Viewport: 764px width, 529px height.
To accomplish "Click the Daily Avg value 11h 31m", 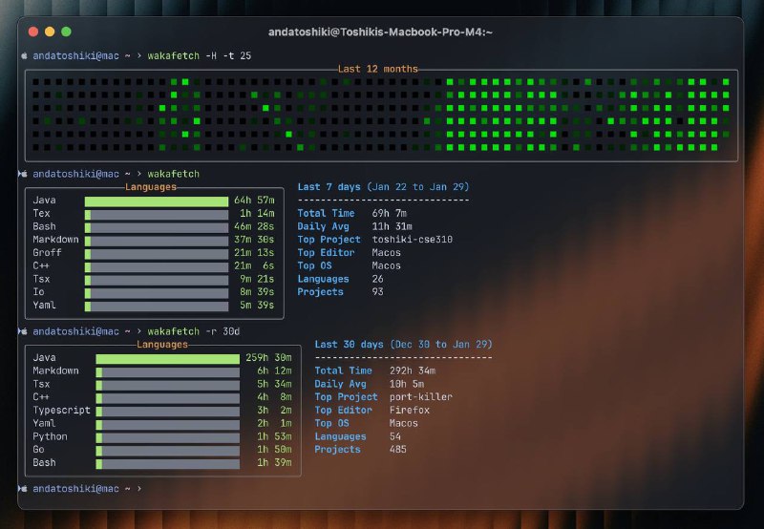I will pyautogui.click(x=392, y=226).
